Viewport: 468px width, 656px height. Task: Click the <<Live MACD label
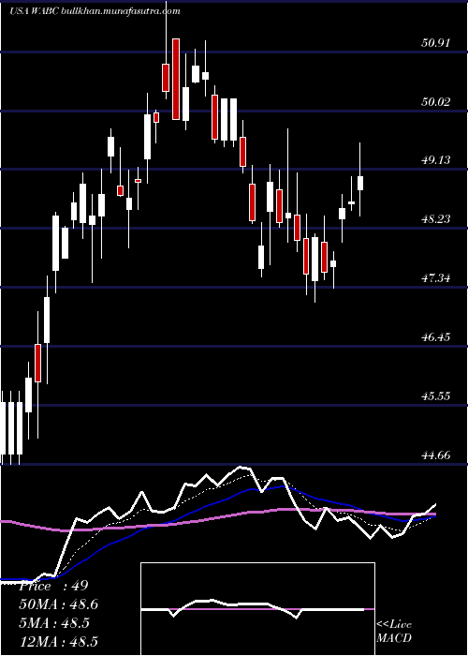[394, 632]
